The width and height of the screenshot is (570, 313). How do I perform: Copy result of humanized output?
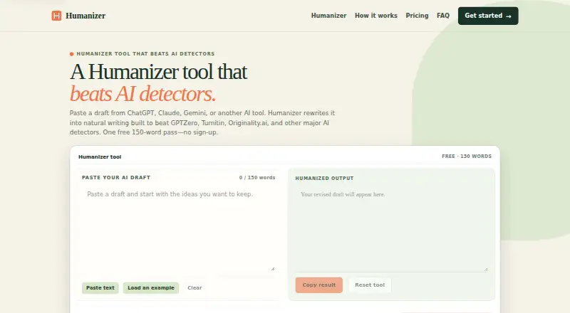[x=318, y=285]
